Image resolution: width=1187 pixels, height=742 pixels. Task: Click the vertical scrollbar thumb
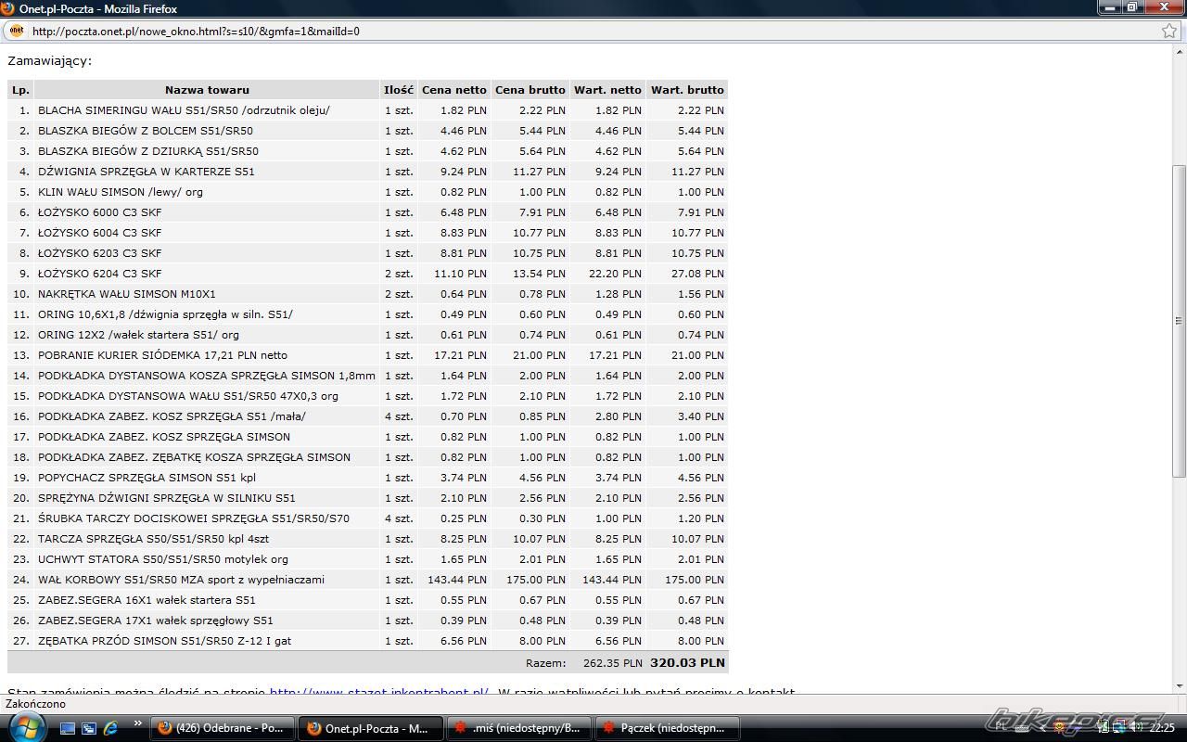(x=1179, y=320)
